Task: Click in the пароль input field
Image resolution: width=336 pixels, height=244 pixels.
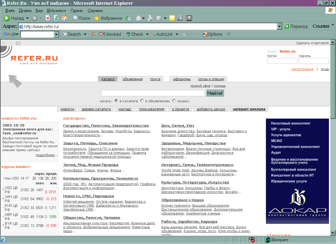Action: pyautogui.click(x=314, y=61)
